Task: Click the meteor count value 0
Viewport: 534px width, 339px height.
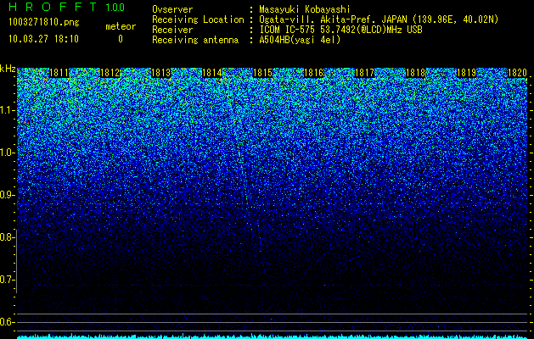Action: point(121,39)
